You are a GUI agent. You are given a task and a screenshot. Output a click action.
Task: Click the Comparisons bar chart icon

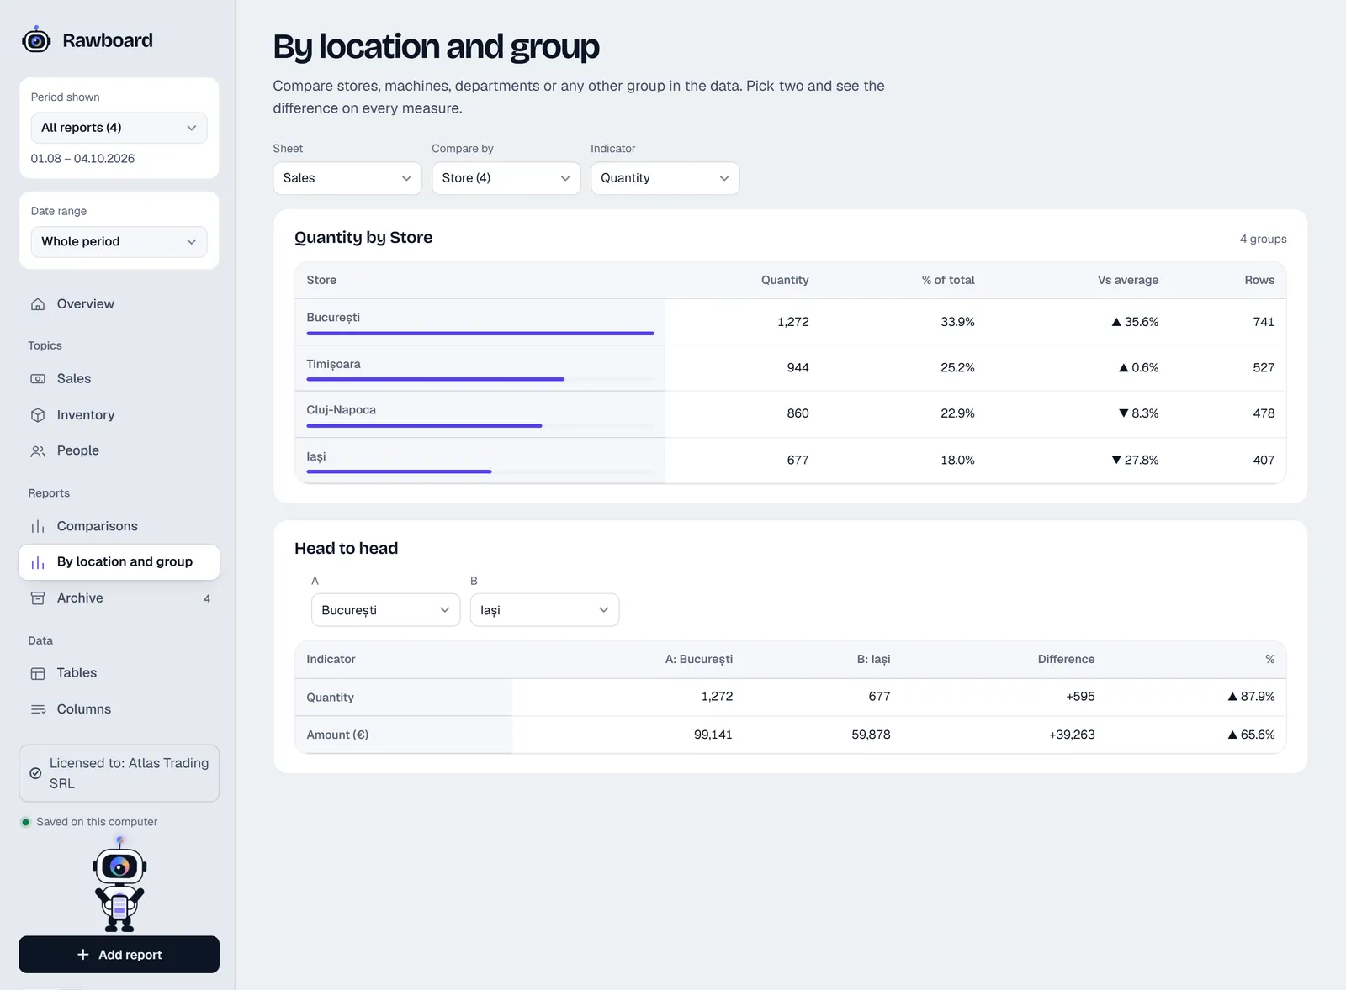(38, 527)
